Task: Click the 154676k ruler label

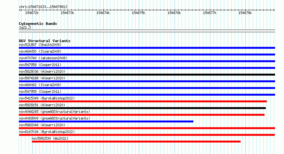Action: coord(174,13)
